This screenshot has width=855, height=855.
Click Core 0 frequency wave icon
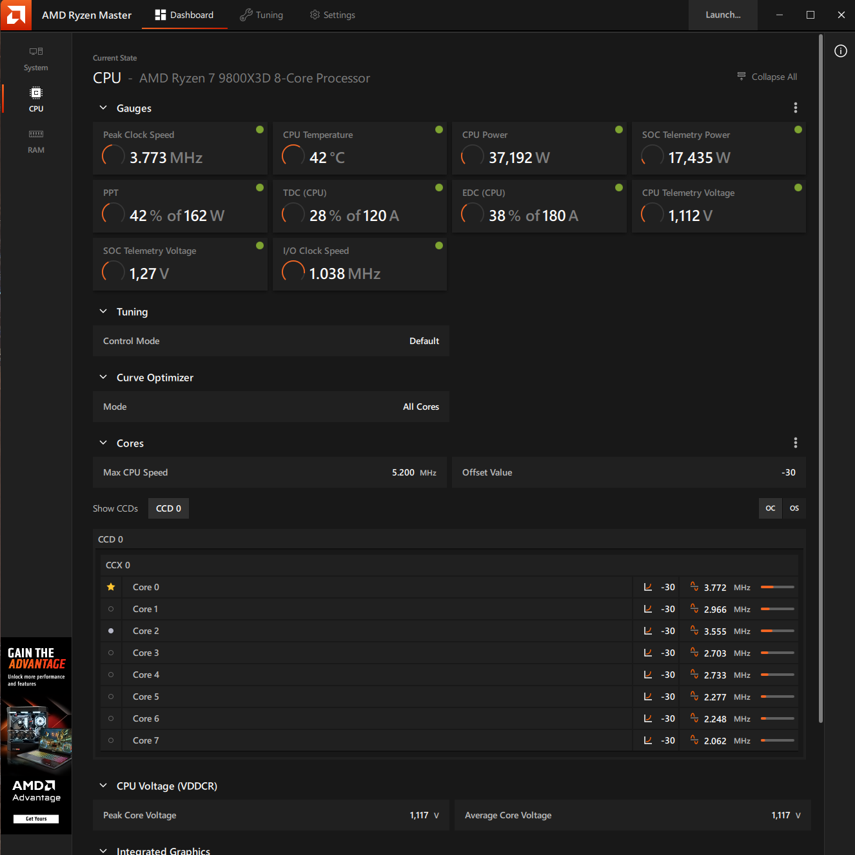tap(694, 586)
